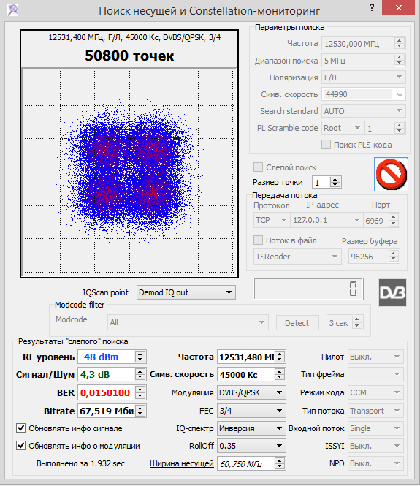
Task: Open the Входной поток Single dropdown
Action: coord(375,428)
